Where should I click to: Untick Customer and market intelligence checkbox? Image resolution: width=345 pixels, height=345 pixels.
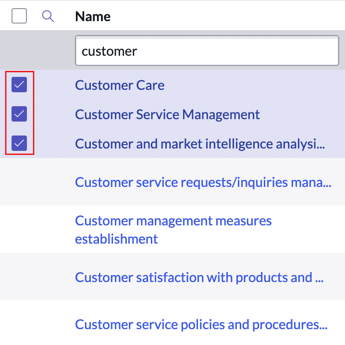coord(19,143)
